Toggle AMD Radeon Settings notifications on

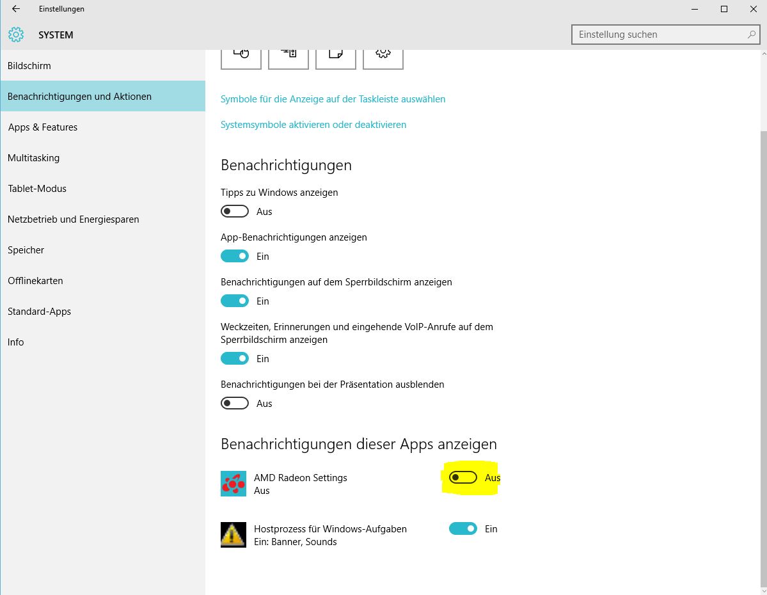pos(463,477)
